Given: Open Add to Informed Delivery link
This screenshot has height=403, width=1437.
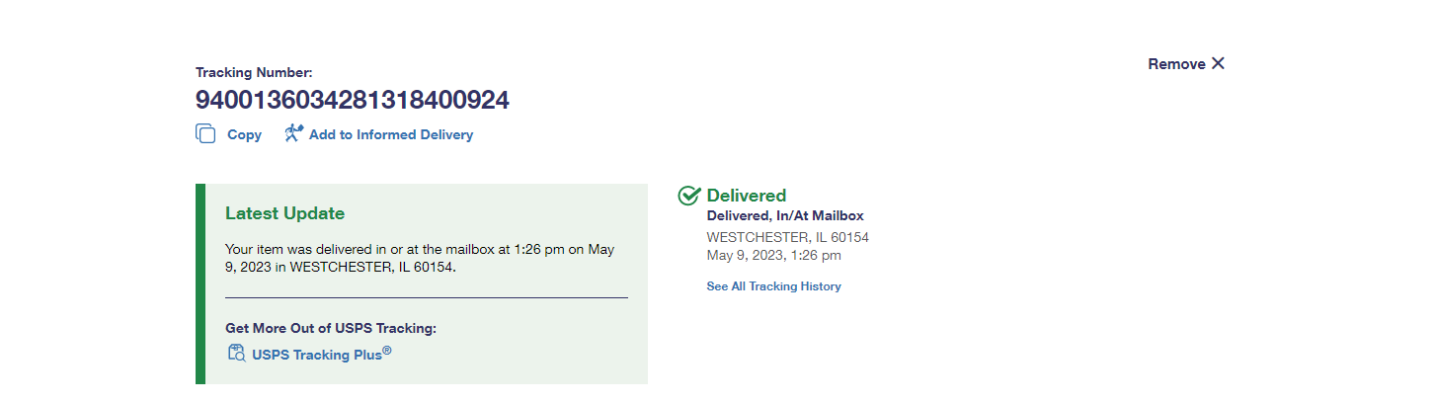Looking at the screenshot, I should [x=390, y=134].
